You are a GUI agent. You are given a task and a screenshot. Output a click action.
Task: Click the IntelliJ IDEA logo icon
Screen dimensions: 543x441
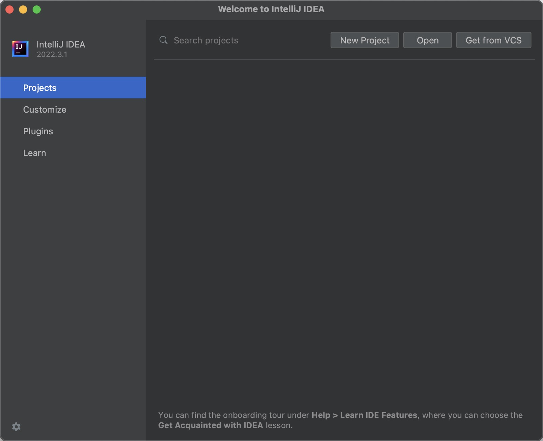point(20,49)
